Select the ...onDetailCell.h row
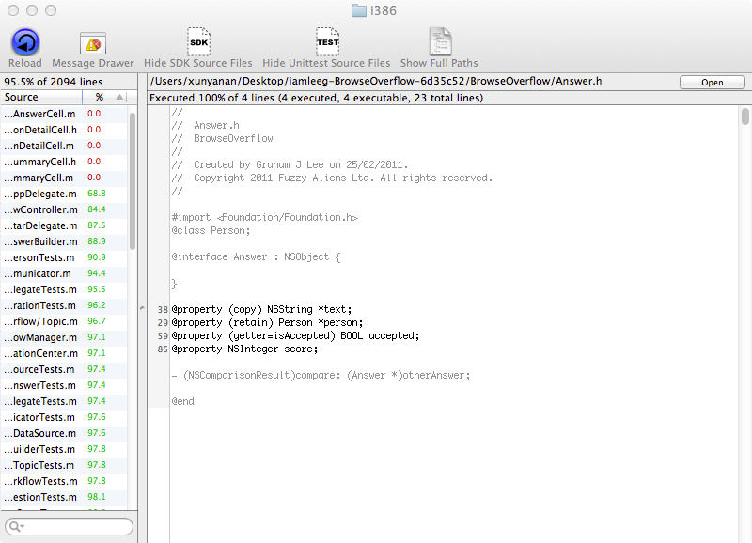The width and height of the screenshot is (752, 543). (x=63, y=130)
